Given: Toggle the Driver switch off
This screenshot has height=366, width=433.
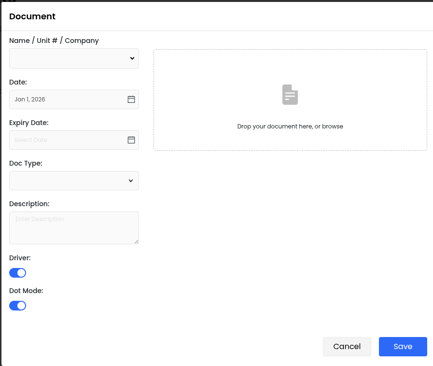Looking at the screenshot, I should tap(18, 273).
